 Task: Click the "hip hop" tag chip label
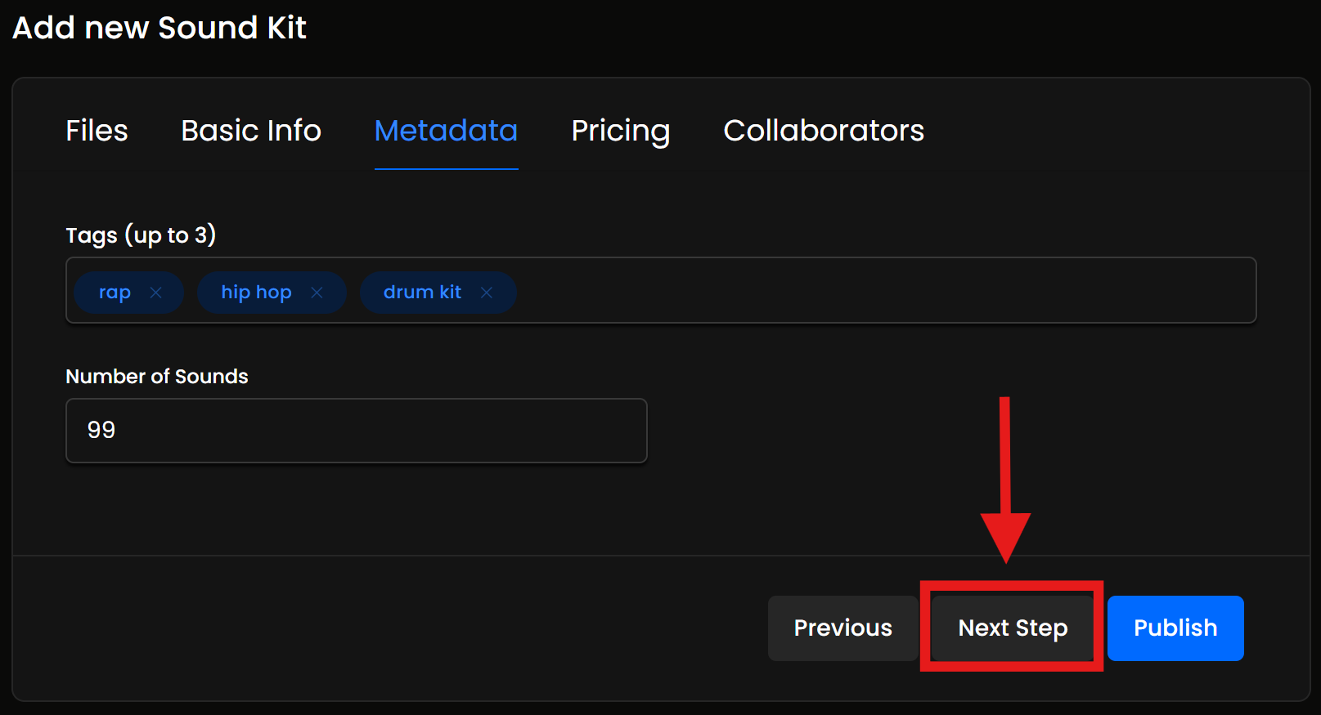tap(256, 293)
